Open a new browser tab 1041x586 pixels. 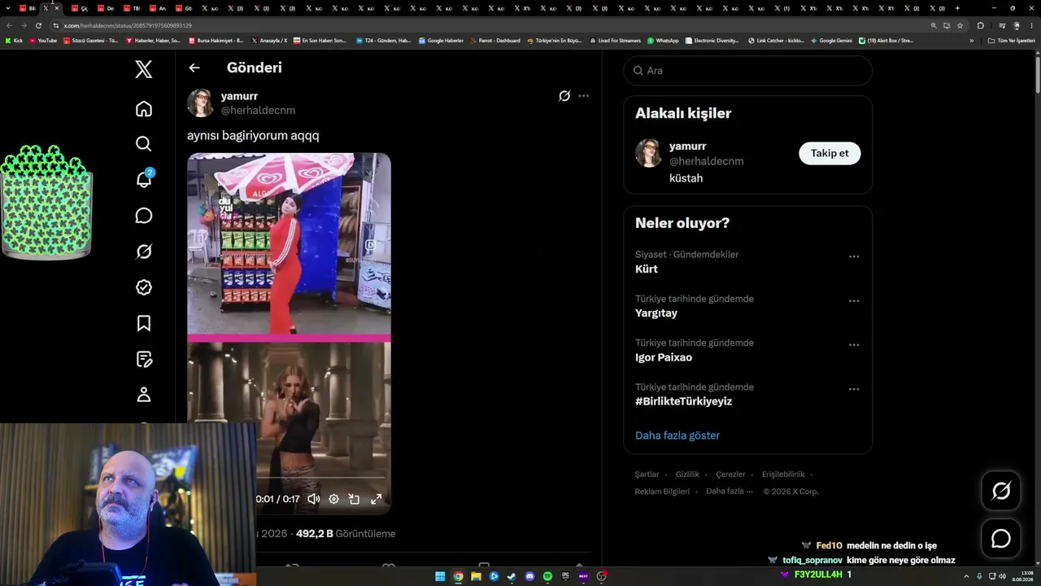pos(957,8)
